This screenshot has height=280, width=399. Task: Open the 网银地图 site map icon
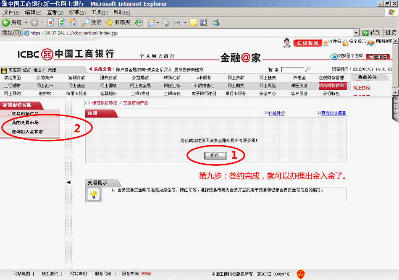click(x=371, y=43)
